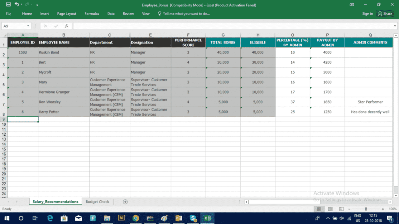Click the zoom slider handle
399x224 pixels.
[x=366, y=209]
